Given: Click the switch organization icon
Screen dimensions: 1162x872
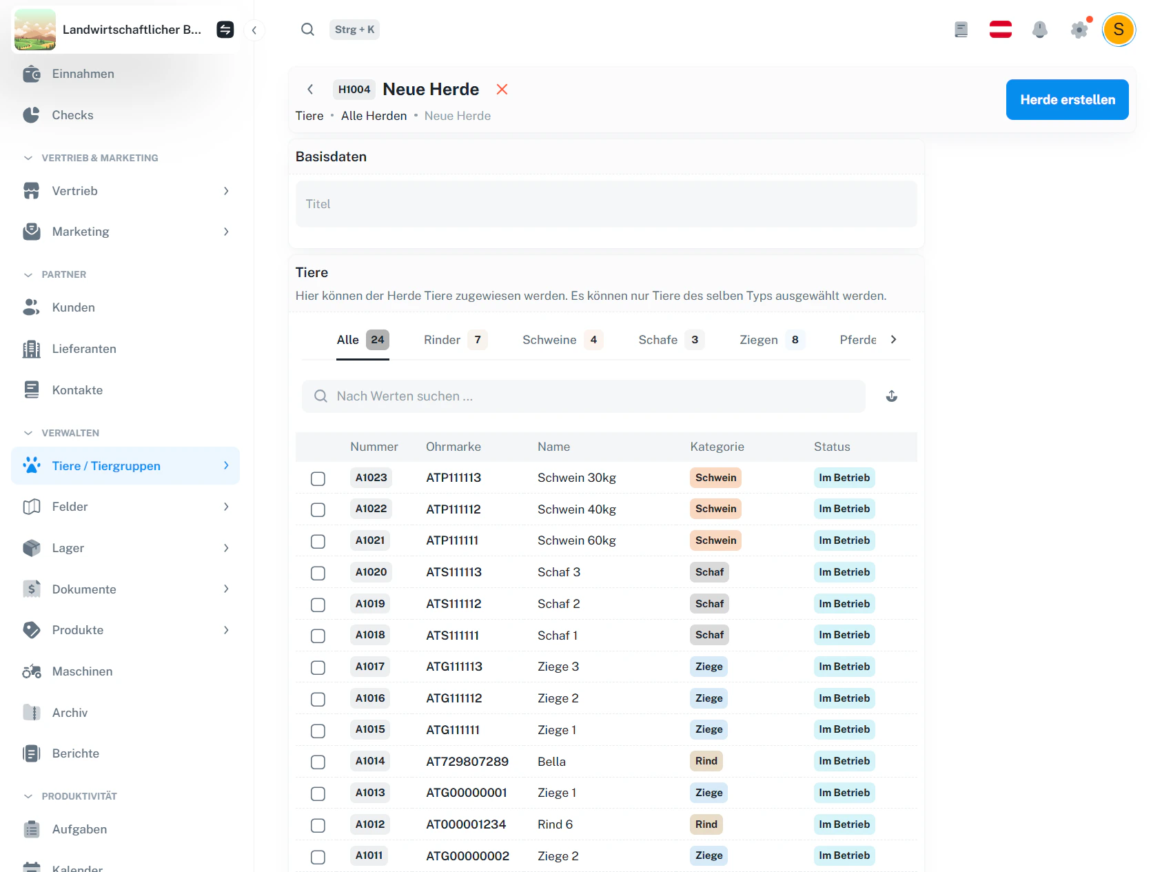Looking at the screenshot, I should (x=225, y=30).
